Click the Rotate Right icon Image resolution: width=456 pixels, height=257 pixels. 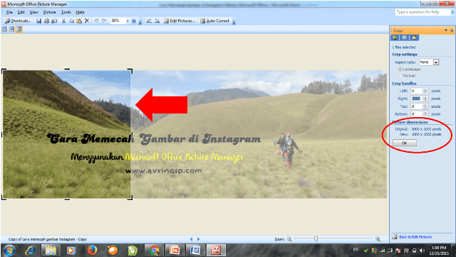pos(157,21)
